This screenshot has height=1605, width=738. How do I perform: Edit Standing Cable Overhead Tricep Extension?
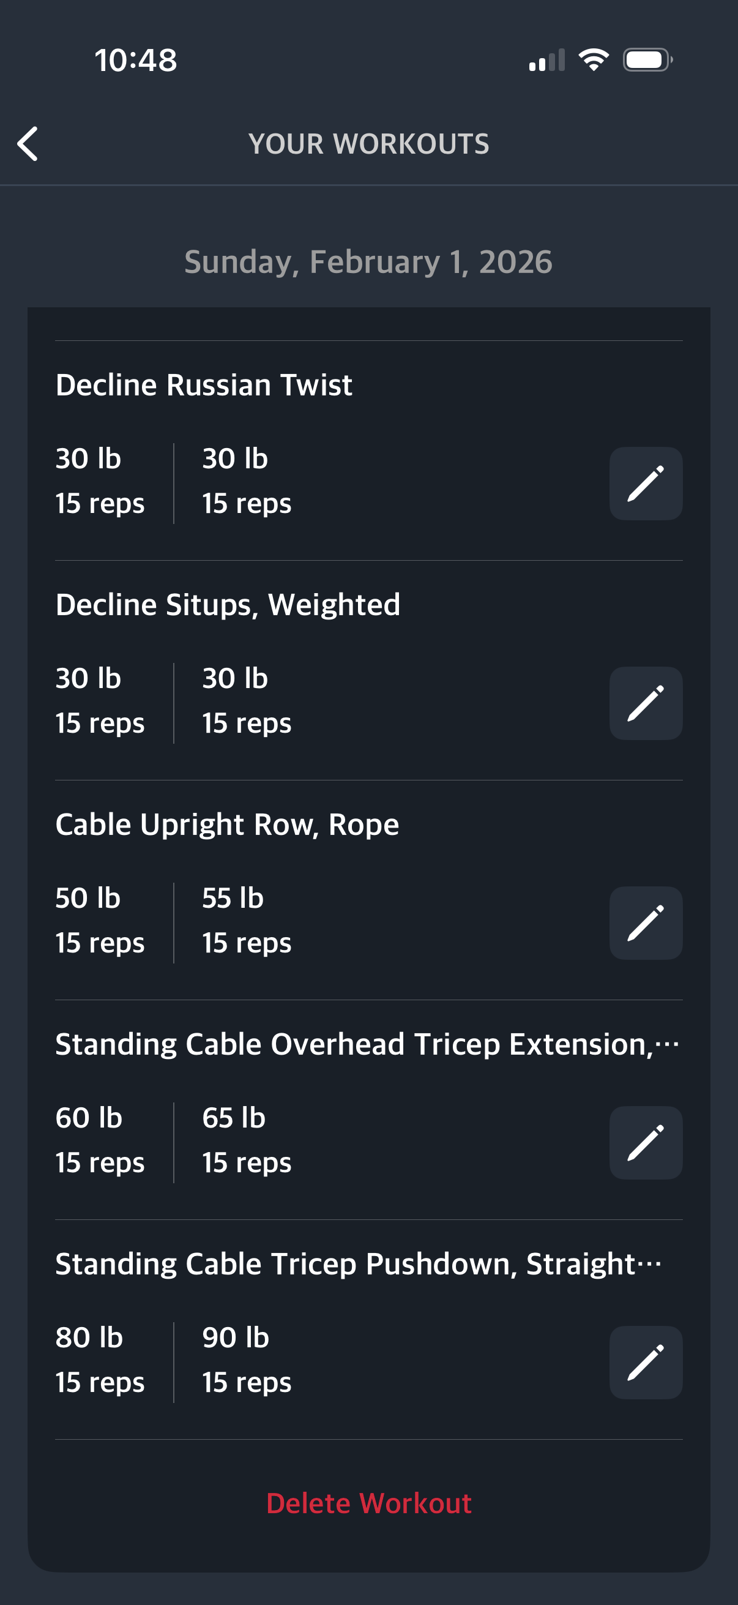click(645, 1143)
